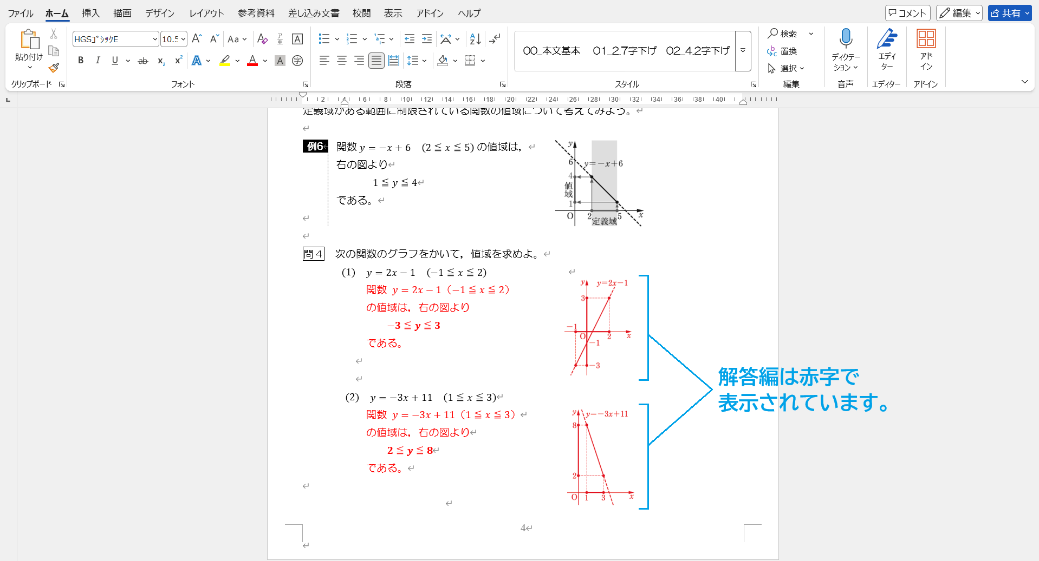The image size is (1039, 561).
Task: Open the font name dropdown
Action: 154,39
